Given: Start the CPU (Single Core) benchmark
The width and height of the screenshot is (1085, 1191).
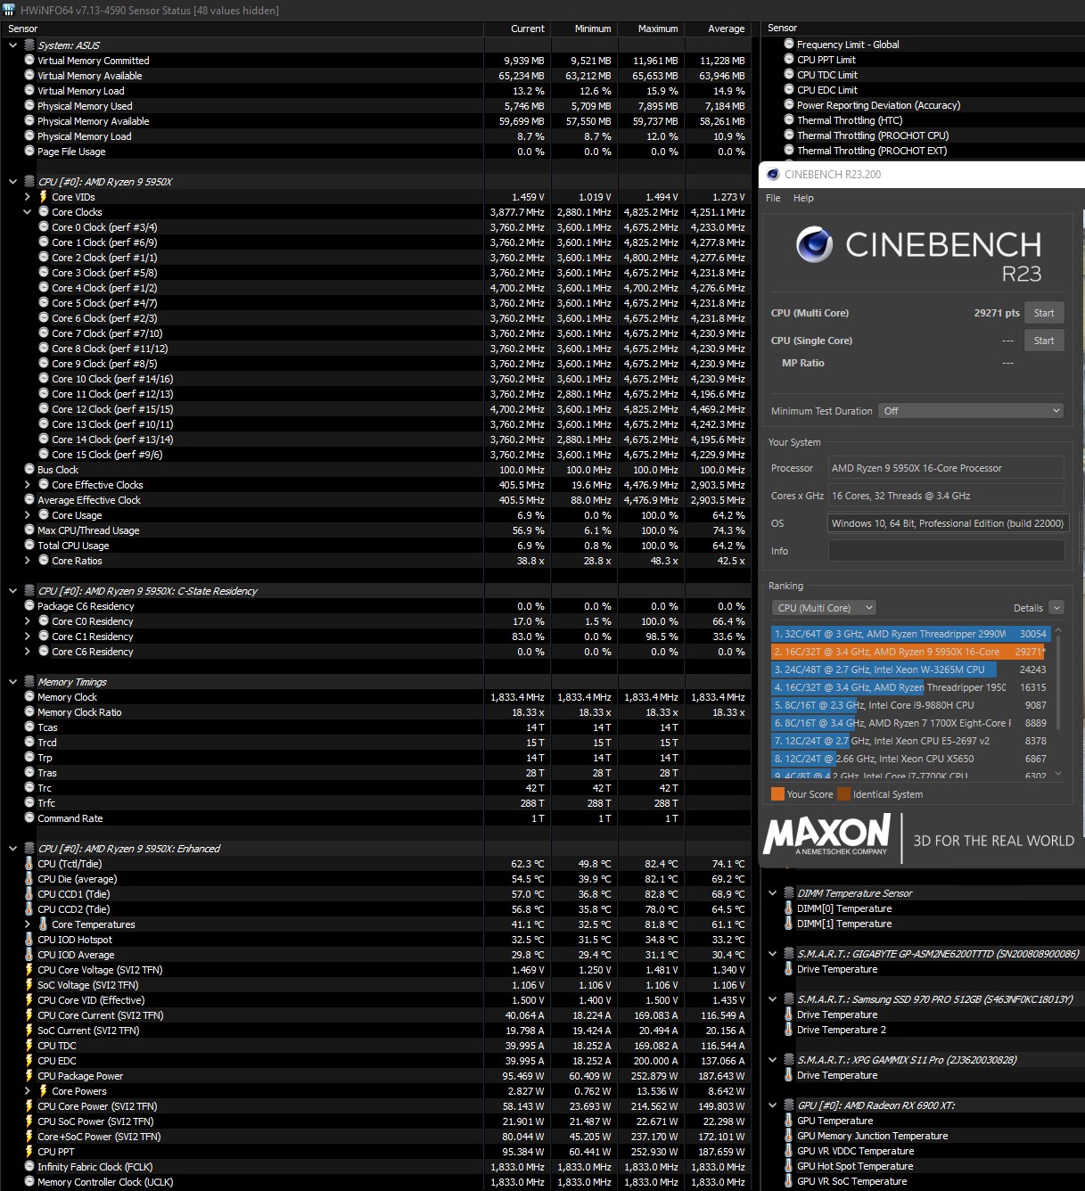Looking at the screenshot, I should [x=1044, y=341].
